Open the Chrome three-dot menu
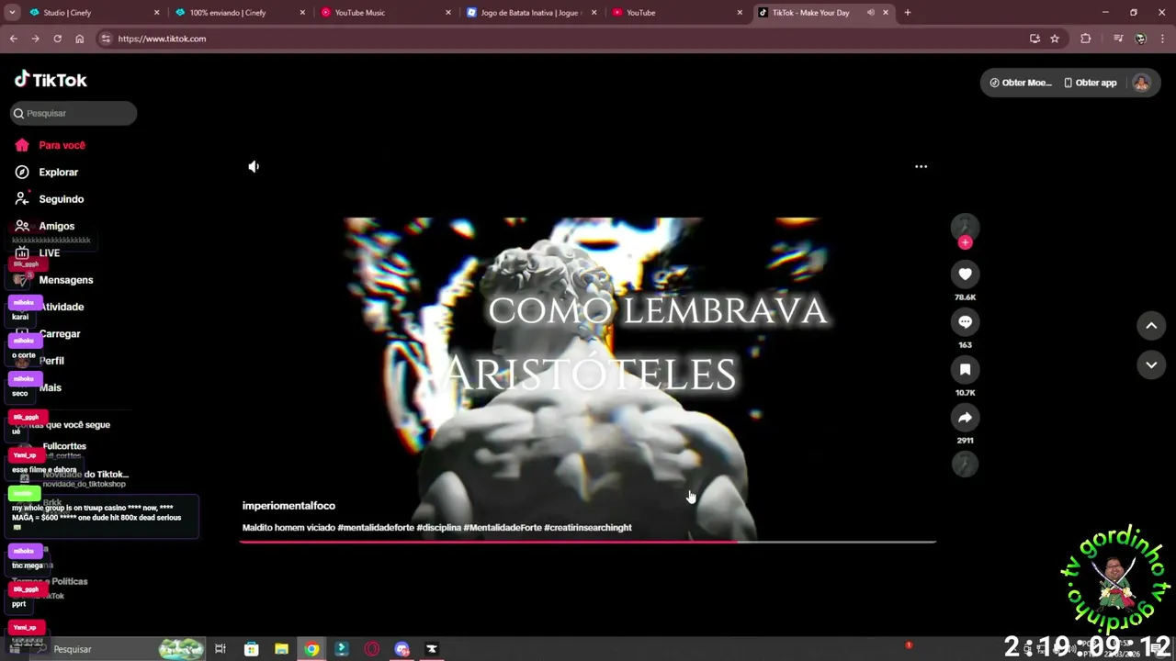 (x=1163, y=39)
